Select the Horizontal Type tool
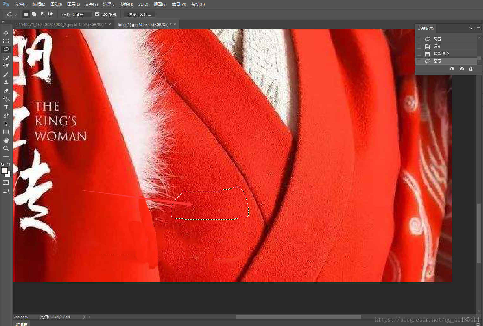483x326 pixels. 6,107
